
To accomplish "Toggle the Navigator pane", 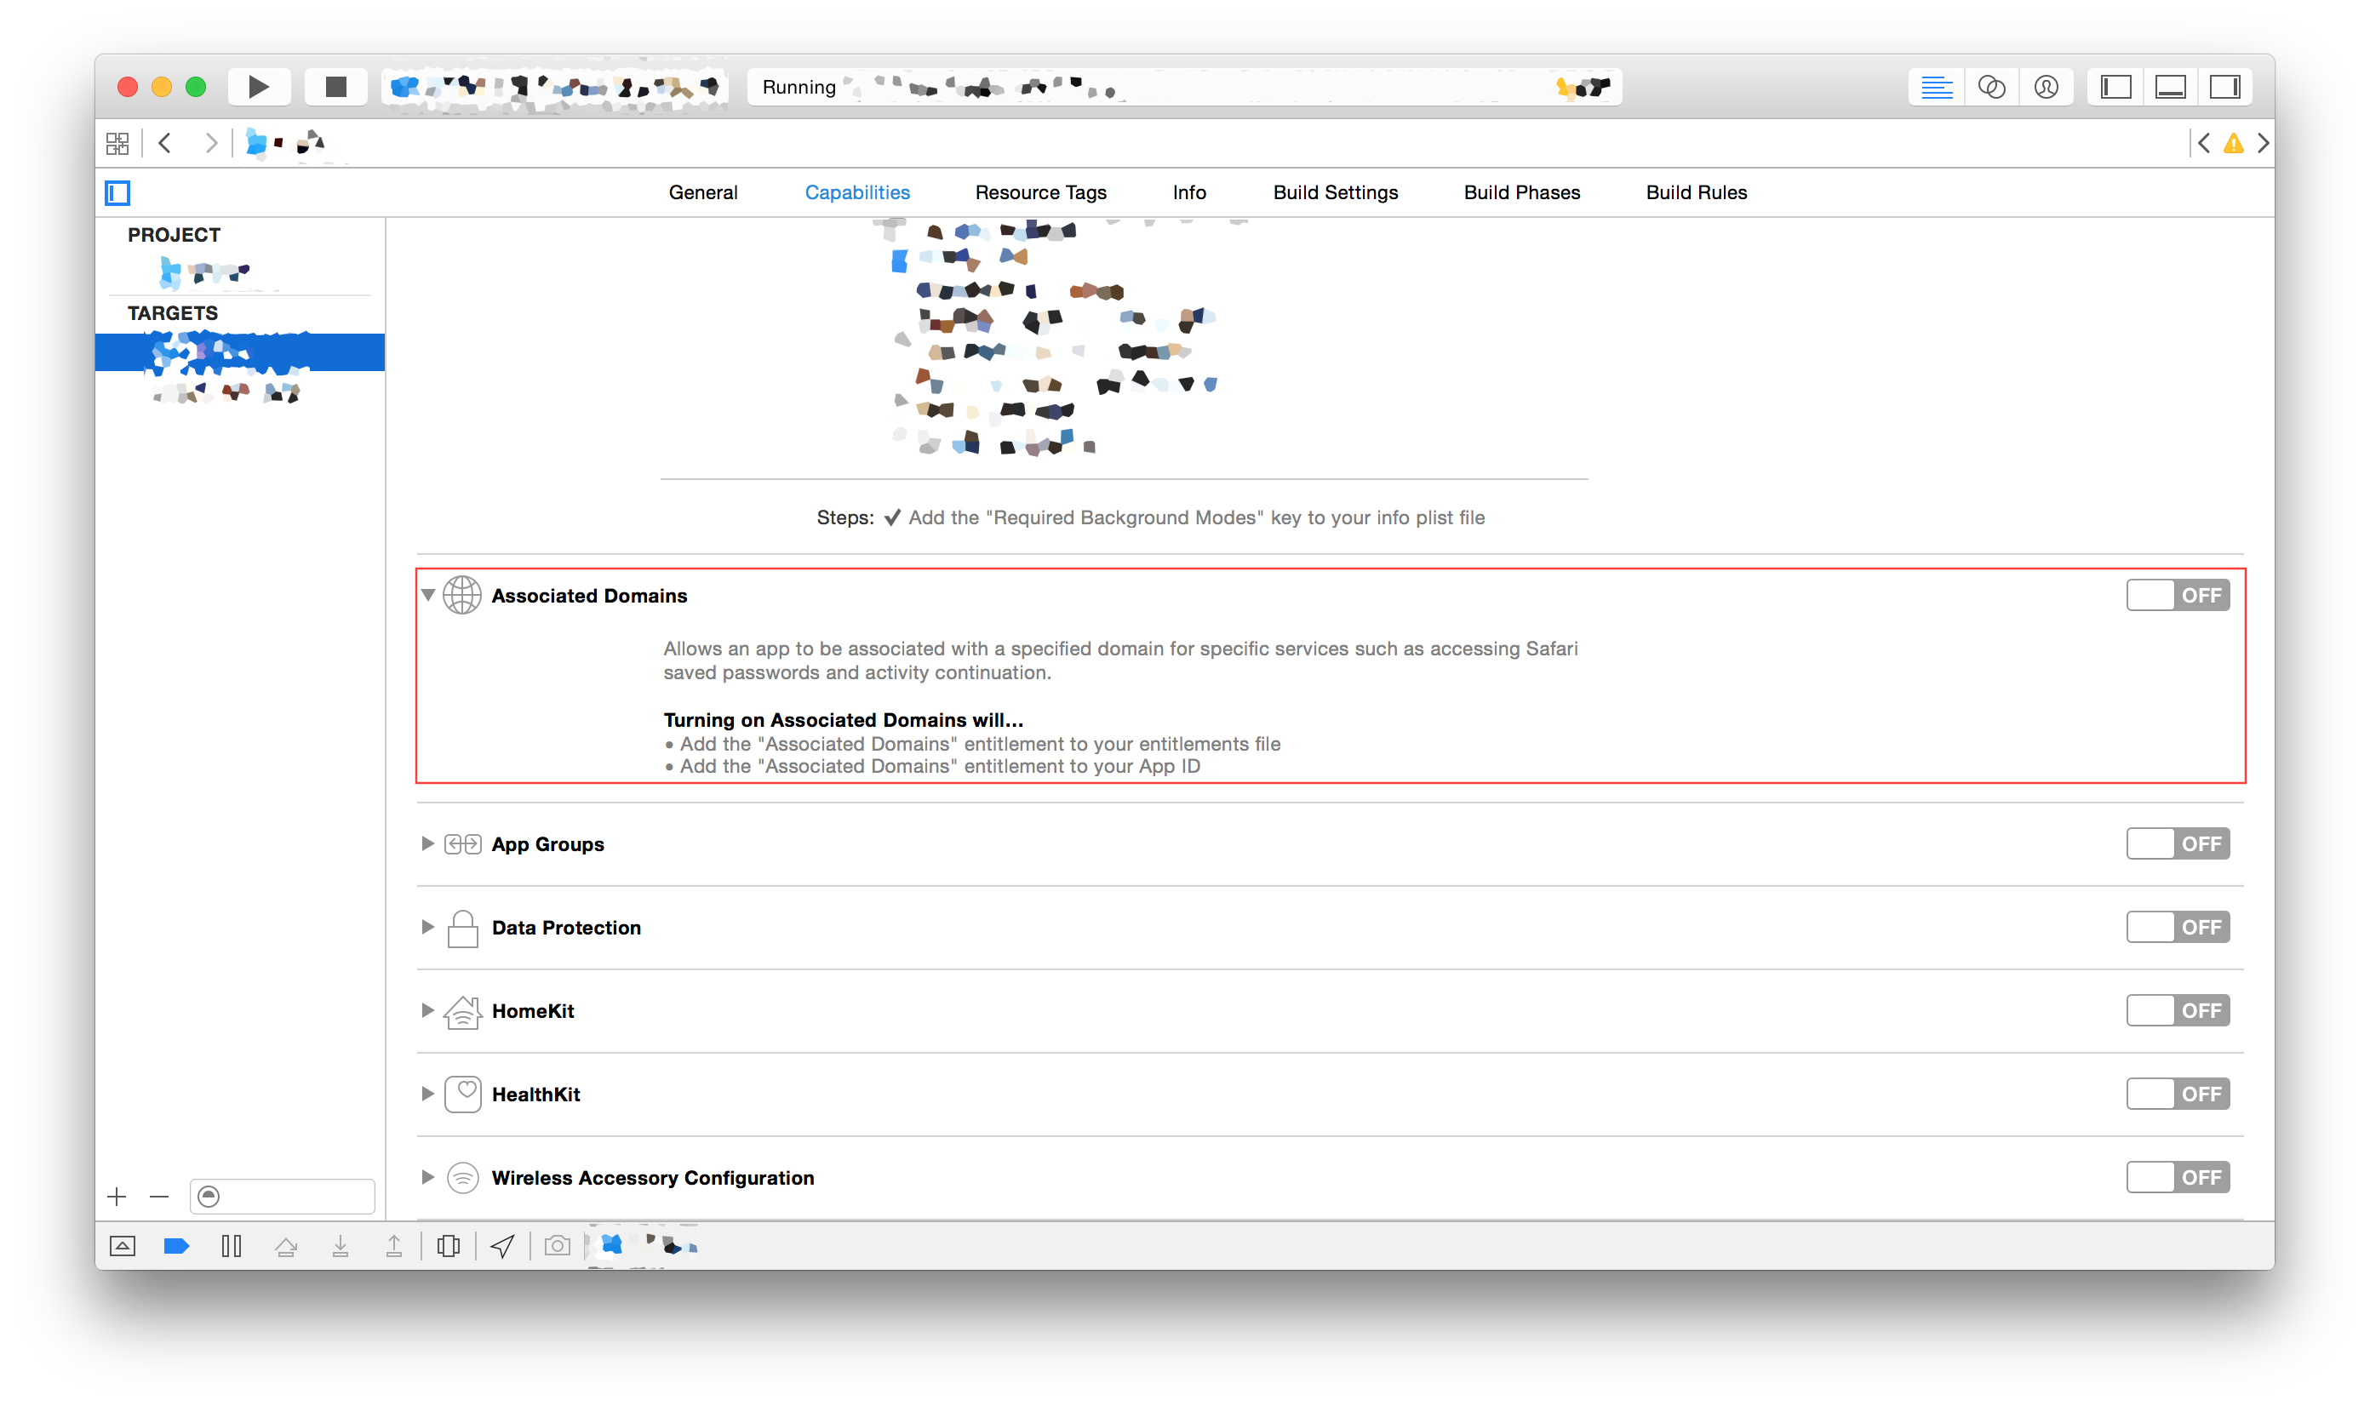I will [2115, 87].
